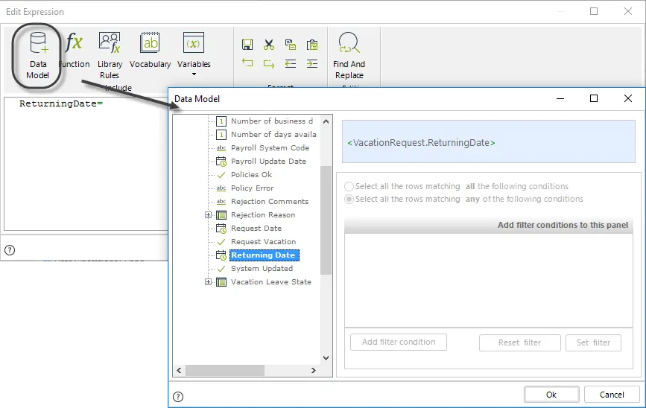Select 'Rejection Comments' attribute
The width and height of the screenshot is (646, 408).
tap(270, 201)
